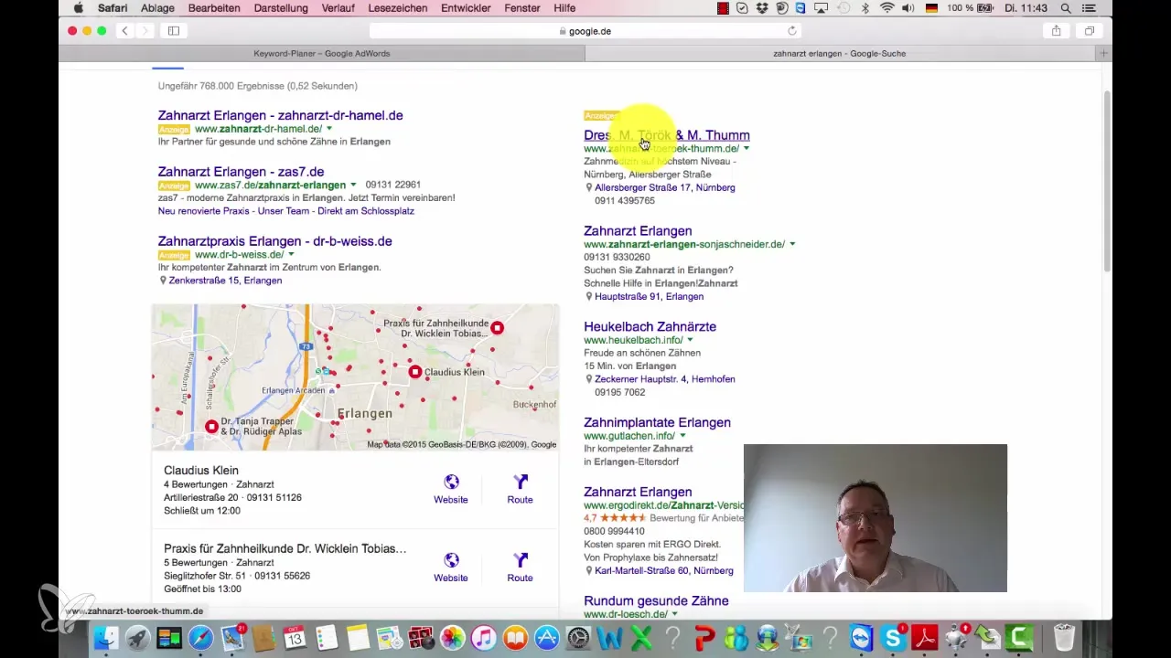Click the red map marker for Claudius Klein
The width and height of the screenshot is (1171, 658).
click(415, 372)
